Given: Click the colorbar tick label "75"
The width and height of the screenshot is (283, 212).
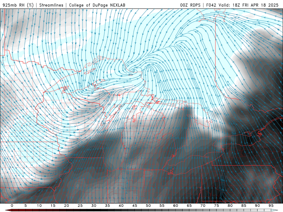Looking at the screenshot, I should click(216, 206).
